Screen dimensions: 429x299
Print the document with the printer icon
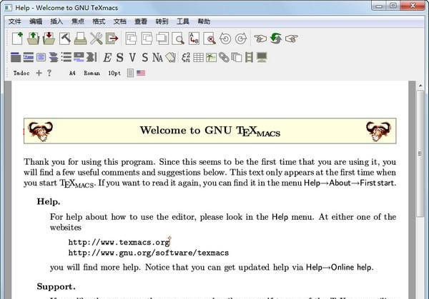click(80, 39)
